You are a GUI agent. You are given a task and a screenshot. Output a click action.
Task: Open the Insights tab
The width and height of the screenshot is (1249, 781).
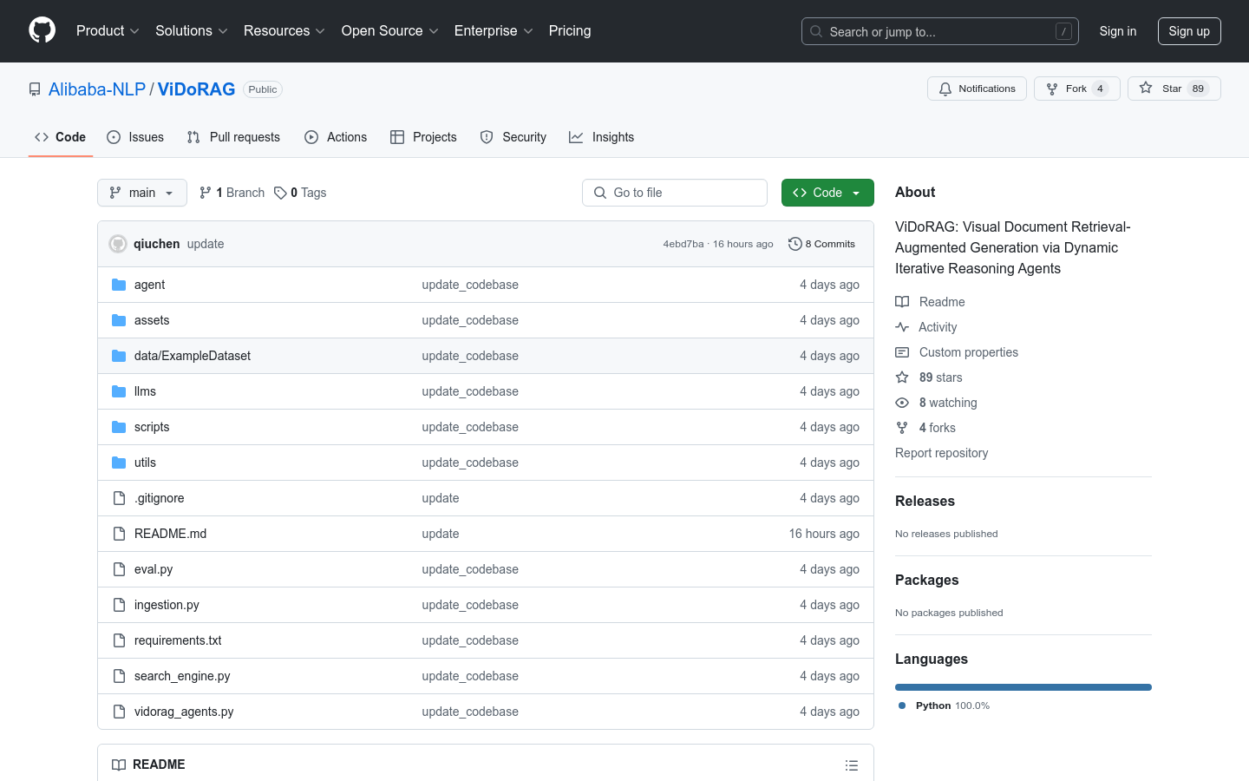tap(602, 137)
